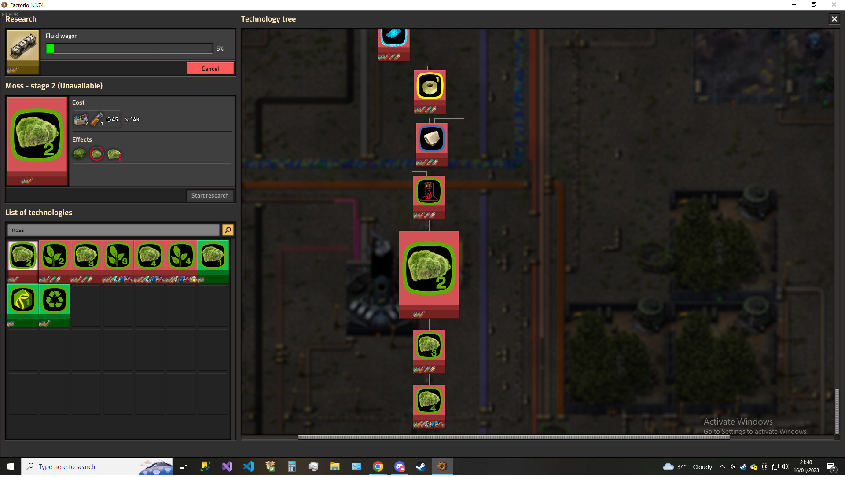This screenshot has width=845, height=477.
Task: Click the yellow-ringed node numbered 1 in tree
Action: click(x=430, y=92)
